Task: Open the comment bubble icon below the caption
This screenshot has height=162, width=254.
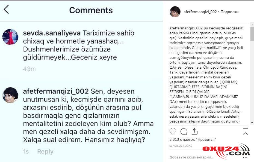Action: (x=184, y=132)
